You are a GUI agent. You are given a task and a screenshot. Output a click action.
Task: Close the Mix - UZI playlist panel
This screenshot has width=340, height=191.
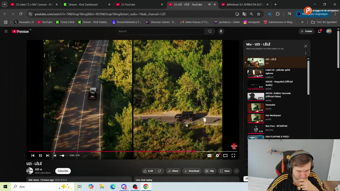click(x=306, y=46)
